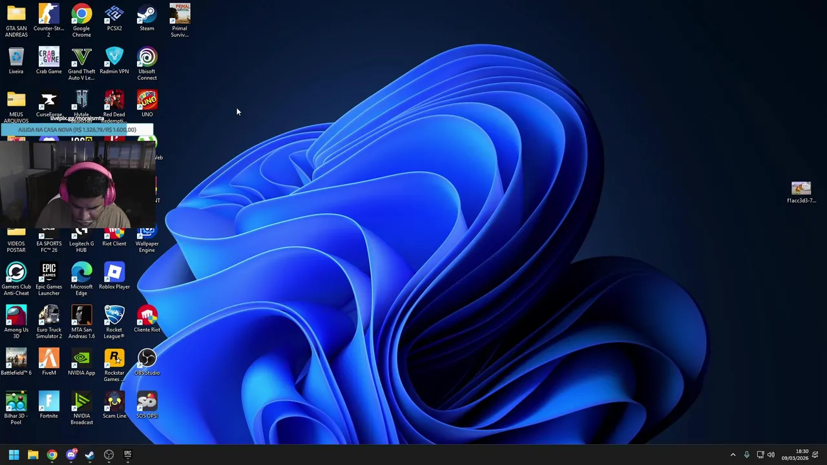Select the Epic Games Launcher desktop icon
The width and height of the screenshot is (827, 465).
pos(49,279)
